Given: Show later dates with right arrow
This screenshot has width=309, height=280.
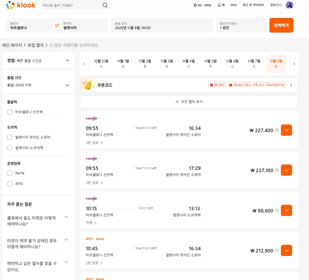Looking at the screenshot, I should 294,64.
